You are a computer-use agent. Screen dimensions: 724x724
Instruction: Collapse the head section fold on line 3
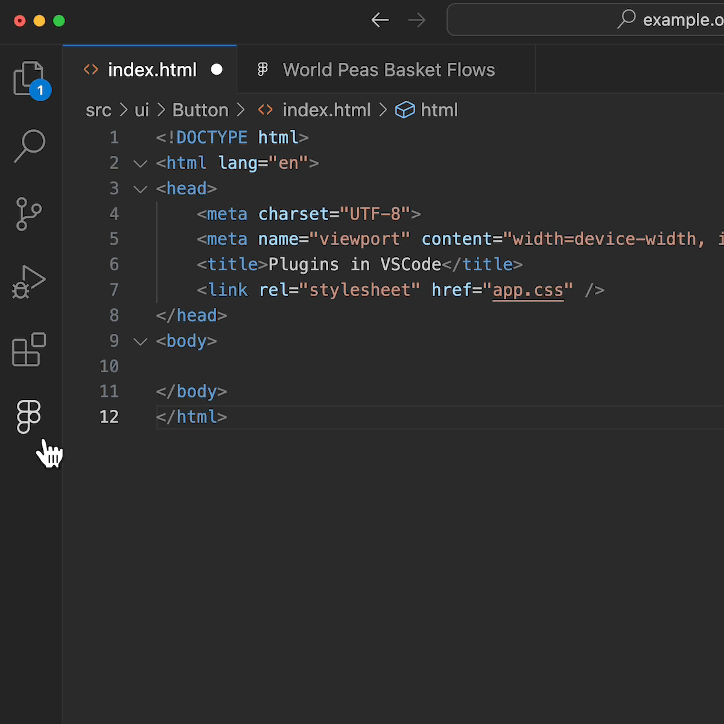pyautogui.click(x=140, y=188)
